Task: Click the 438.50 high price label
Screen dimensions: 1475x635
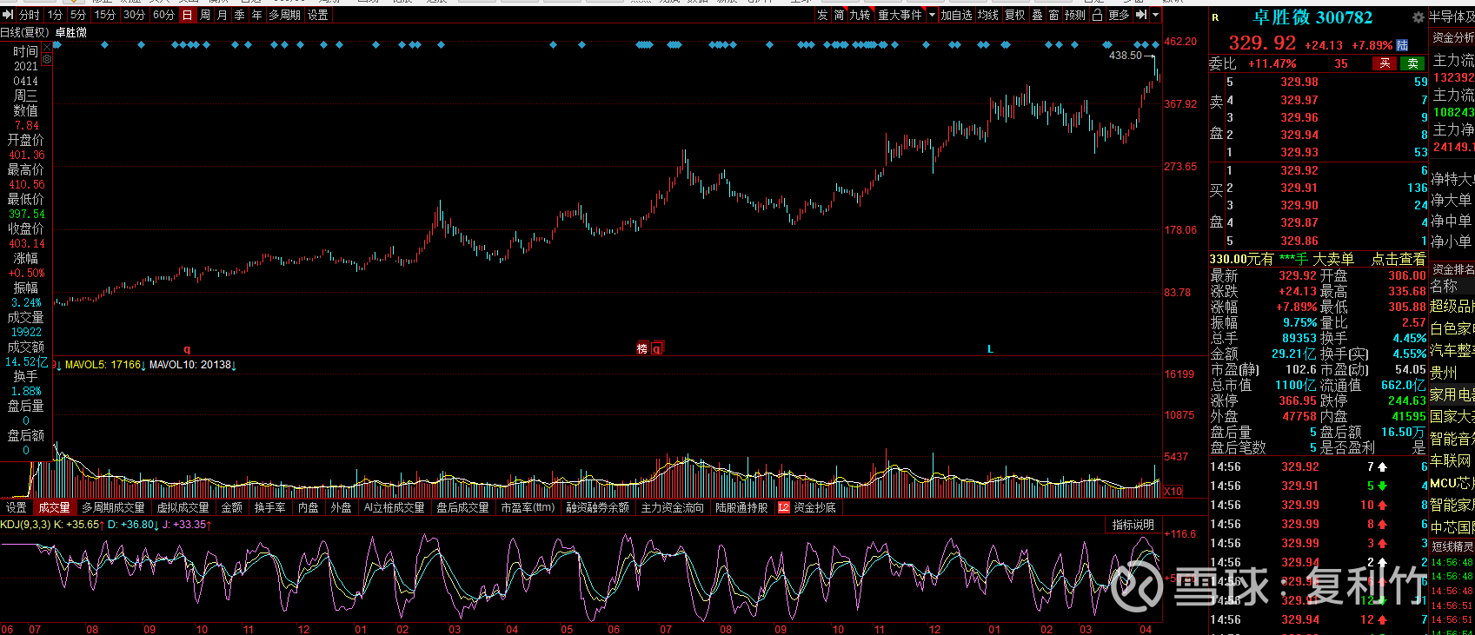Action: pos(1126,56)
